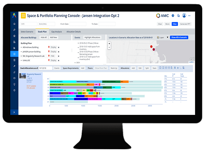Viewport: 205px width, 153px height.
Task: Click the AMC logo in the header
Action: [163, 16]
